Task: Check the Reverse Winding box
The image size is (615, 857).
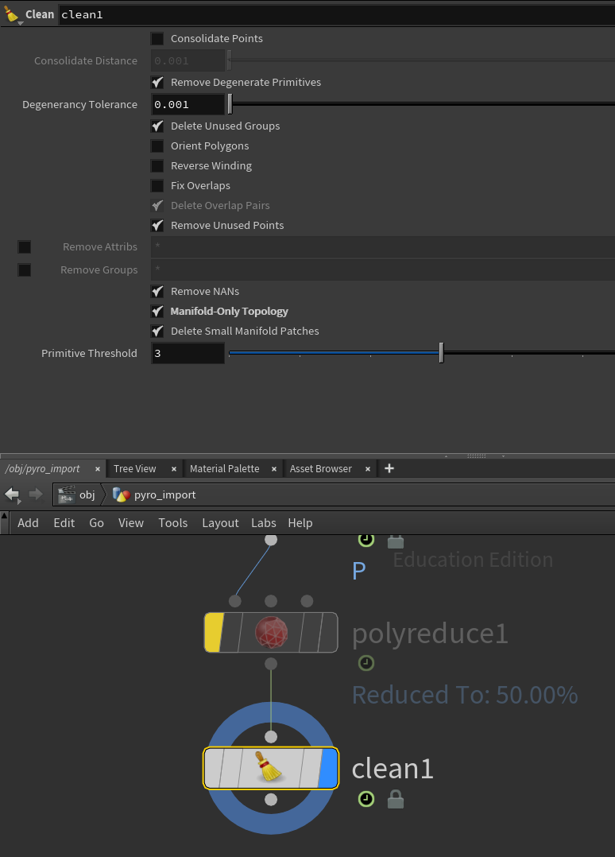Action: 157,165
